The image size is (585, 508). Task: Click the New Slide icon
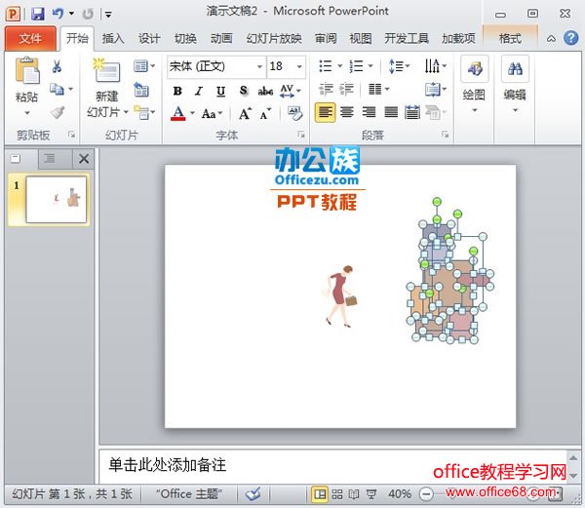[x=107, y=70]
